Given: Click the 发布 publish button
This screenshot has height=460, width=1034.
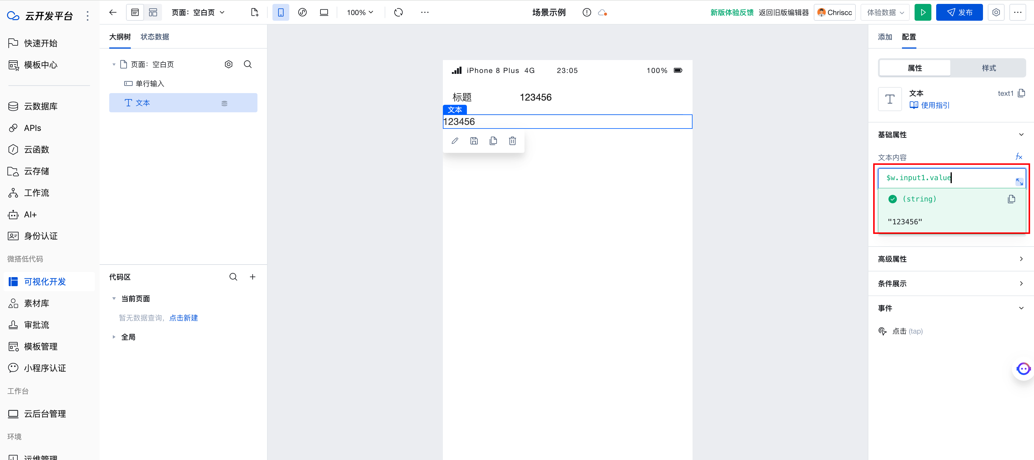Looking at the screenshot, I should (959, 12).
